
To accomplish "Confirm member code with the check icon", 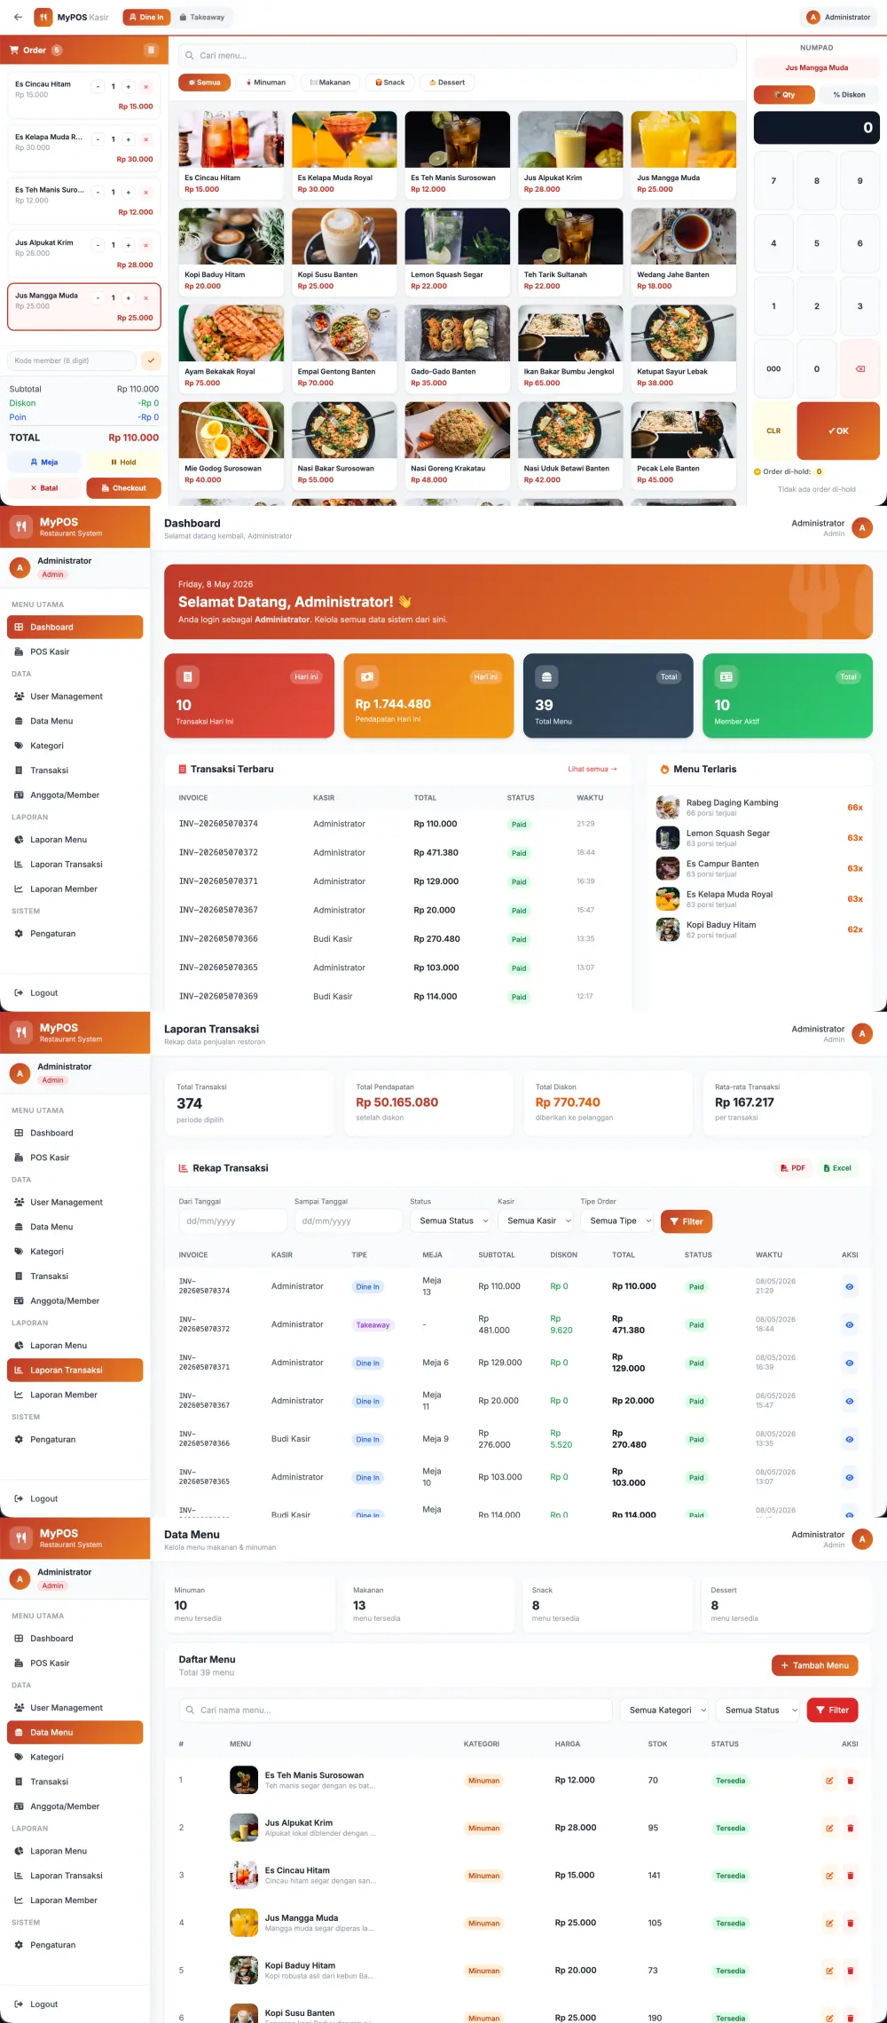I will 151,360.
